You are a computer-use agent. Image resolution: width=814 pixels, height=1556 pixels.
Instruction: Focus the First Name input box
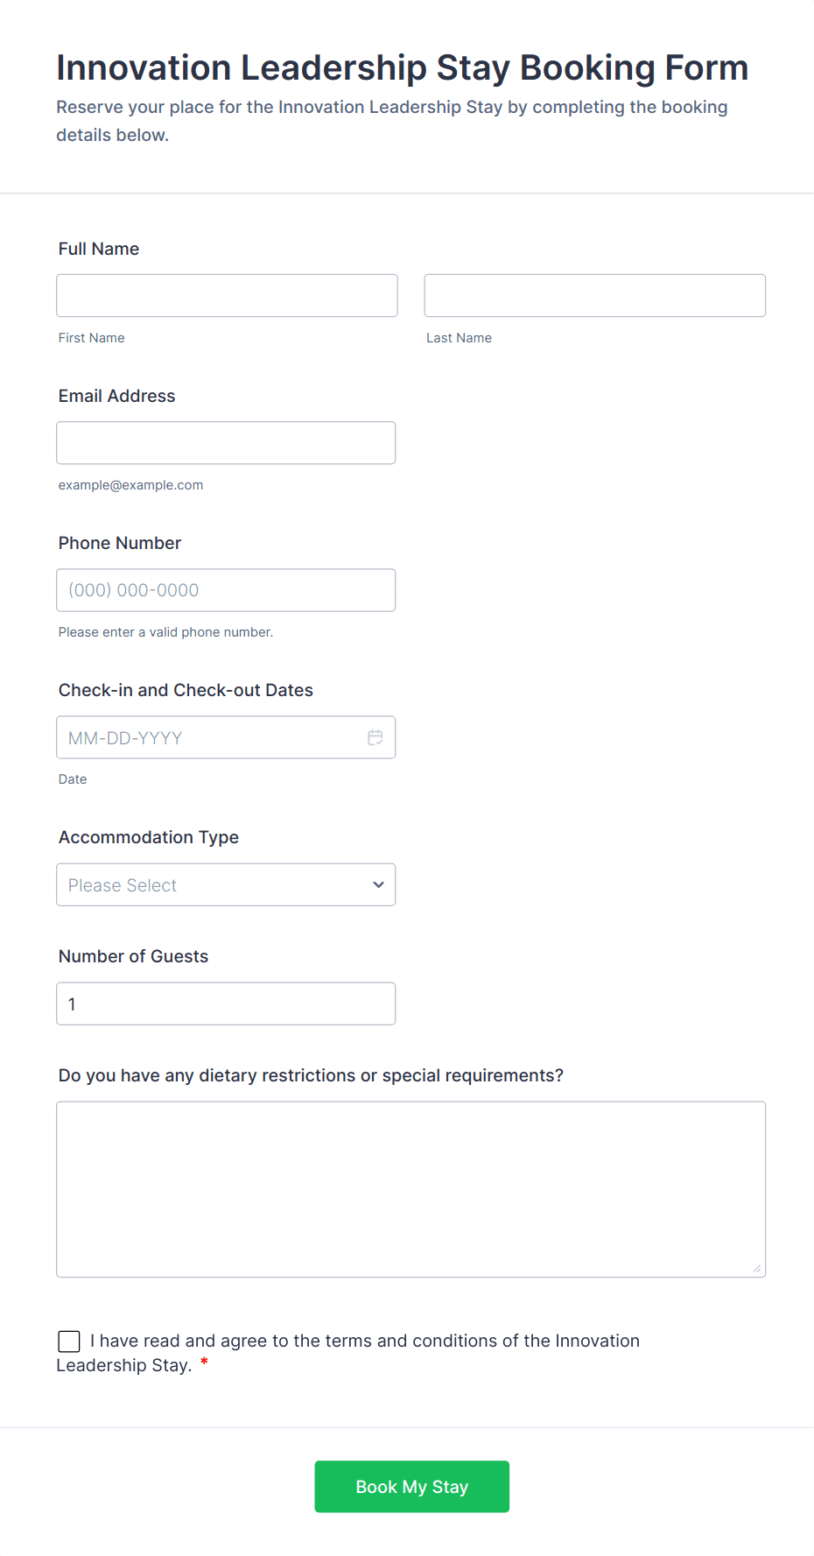(227, 295)
